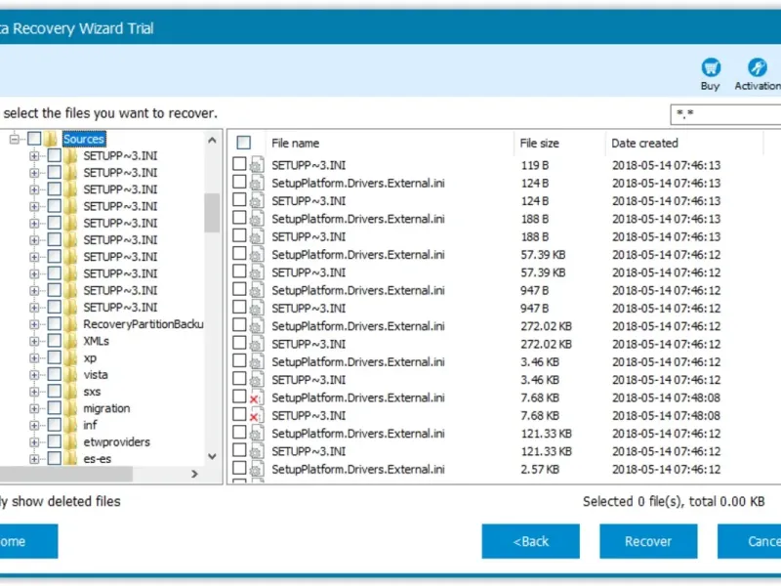Expand the RecoveryPartitionBacku folder node
The image size is (781, 586).
[34, 324]
